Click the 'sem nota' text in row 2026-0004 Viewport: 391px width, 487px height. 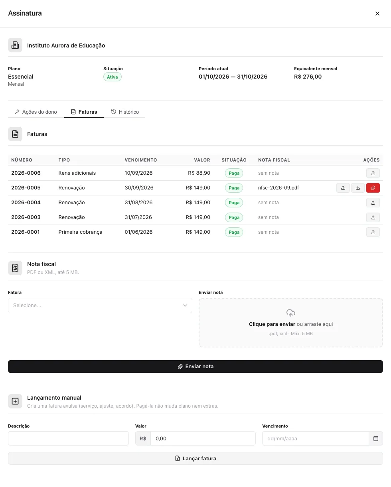(269, 203)
